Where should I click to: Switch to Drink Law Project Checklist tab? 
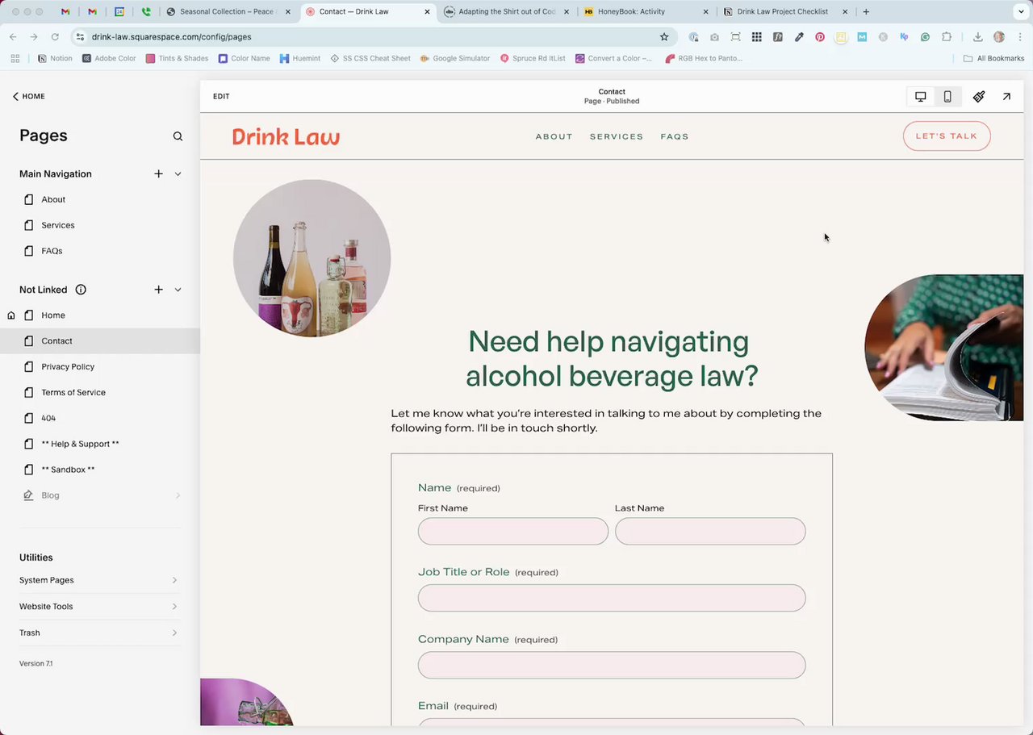tap(784, 12)
